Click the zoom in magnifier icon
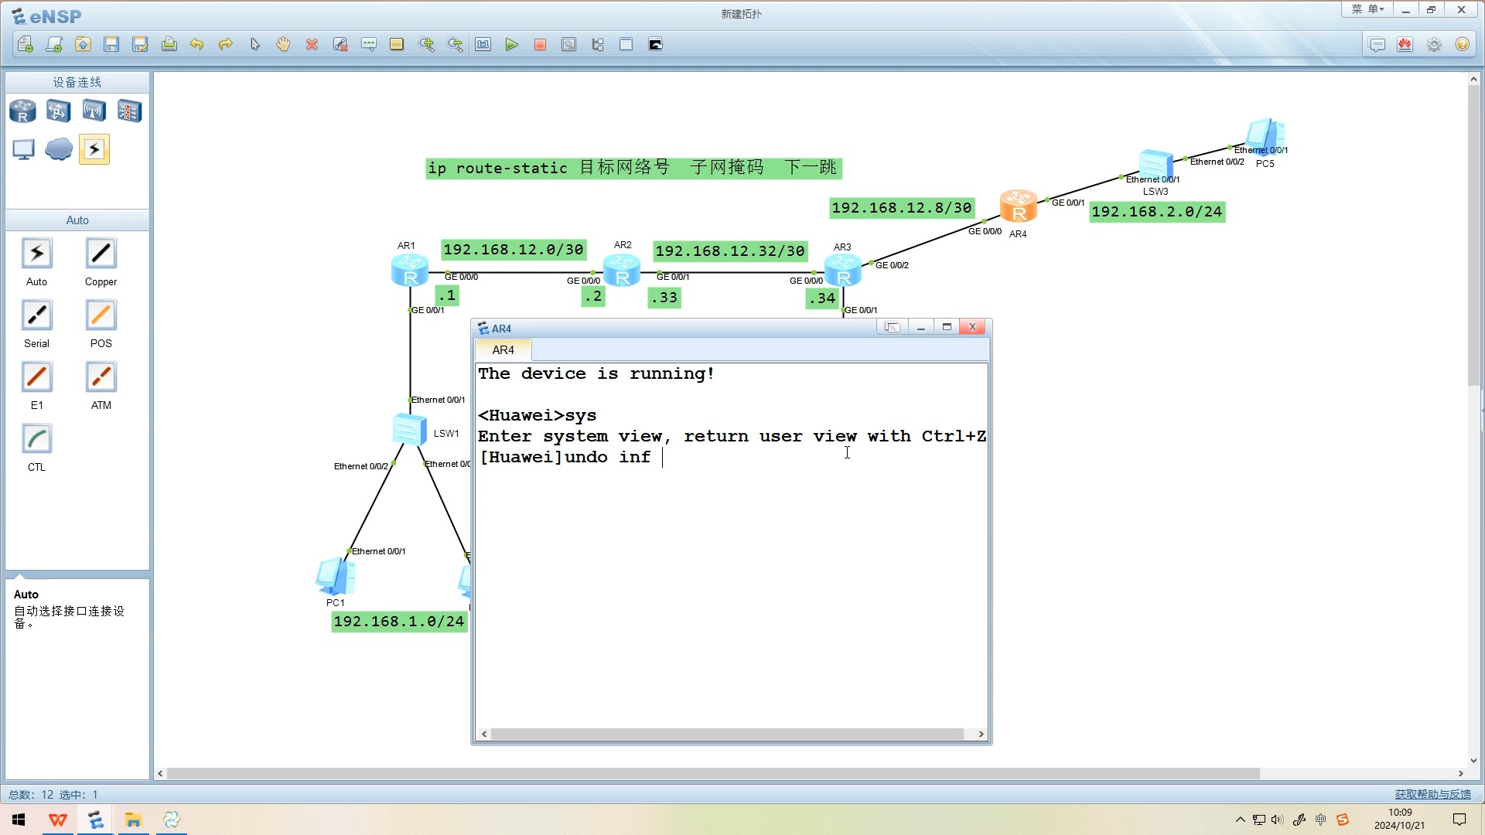 [426, 45]
